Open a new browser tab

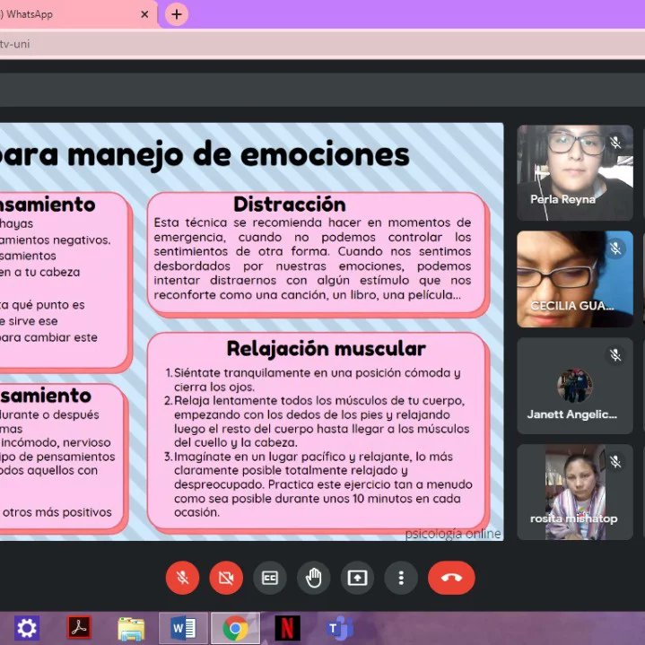[x=177, y=14]
